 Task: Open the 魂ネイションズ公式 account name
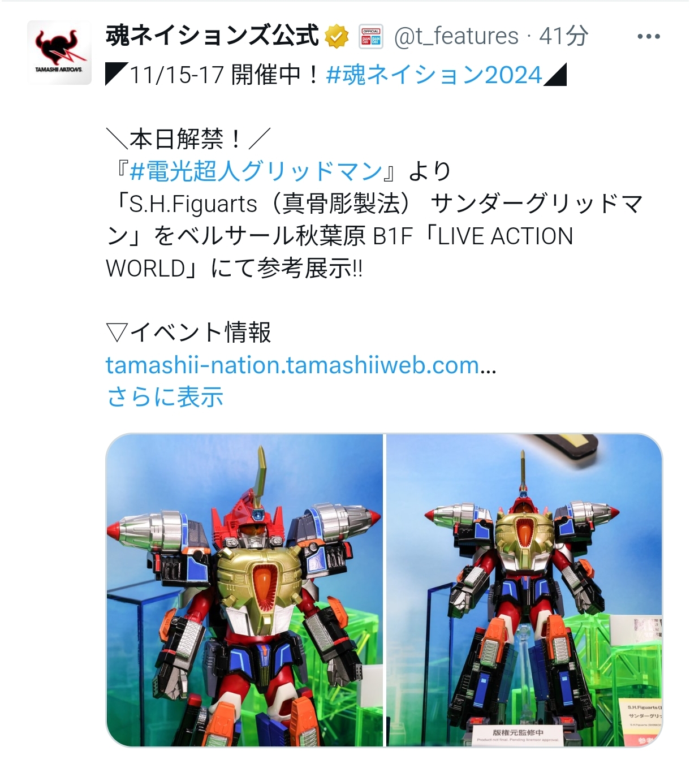[212, 36]
